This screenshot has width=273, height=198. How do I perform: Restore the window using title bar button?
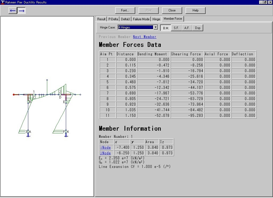pos(265,2)
